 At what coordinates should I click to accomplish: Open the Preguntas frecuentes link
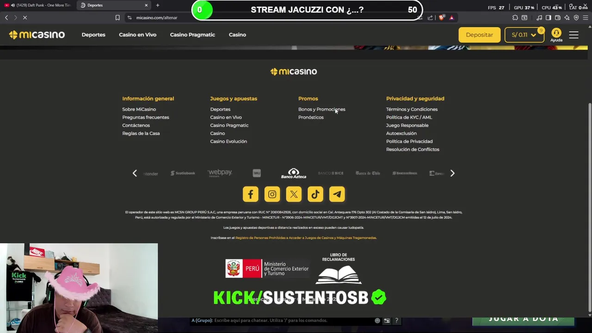(x=146, y=117)
